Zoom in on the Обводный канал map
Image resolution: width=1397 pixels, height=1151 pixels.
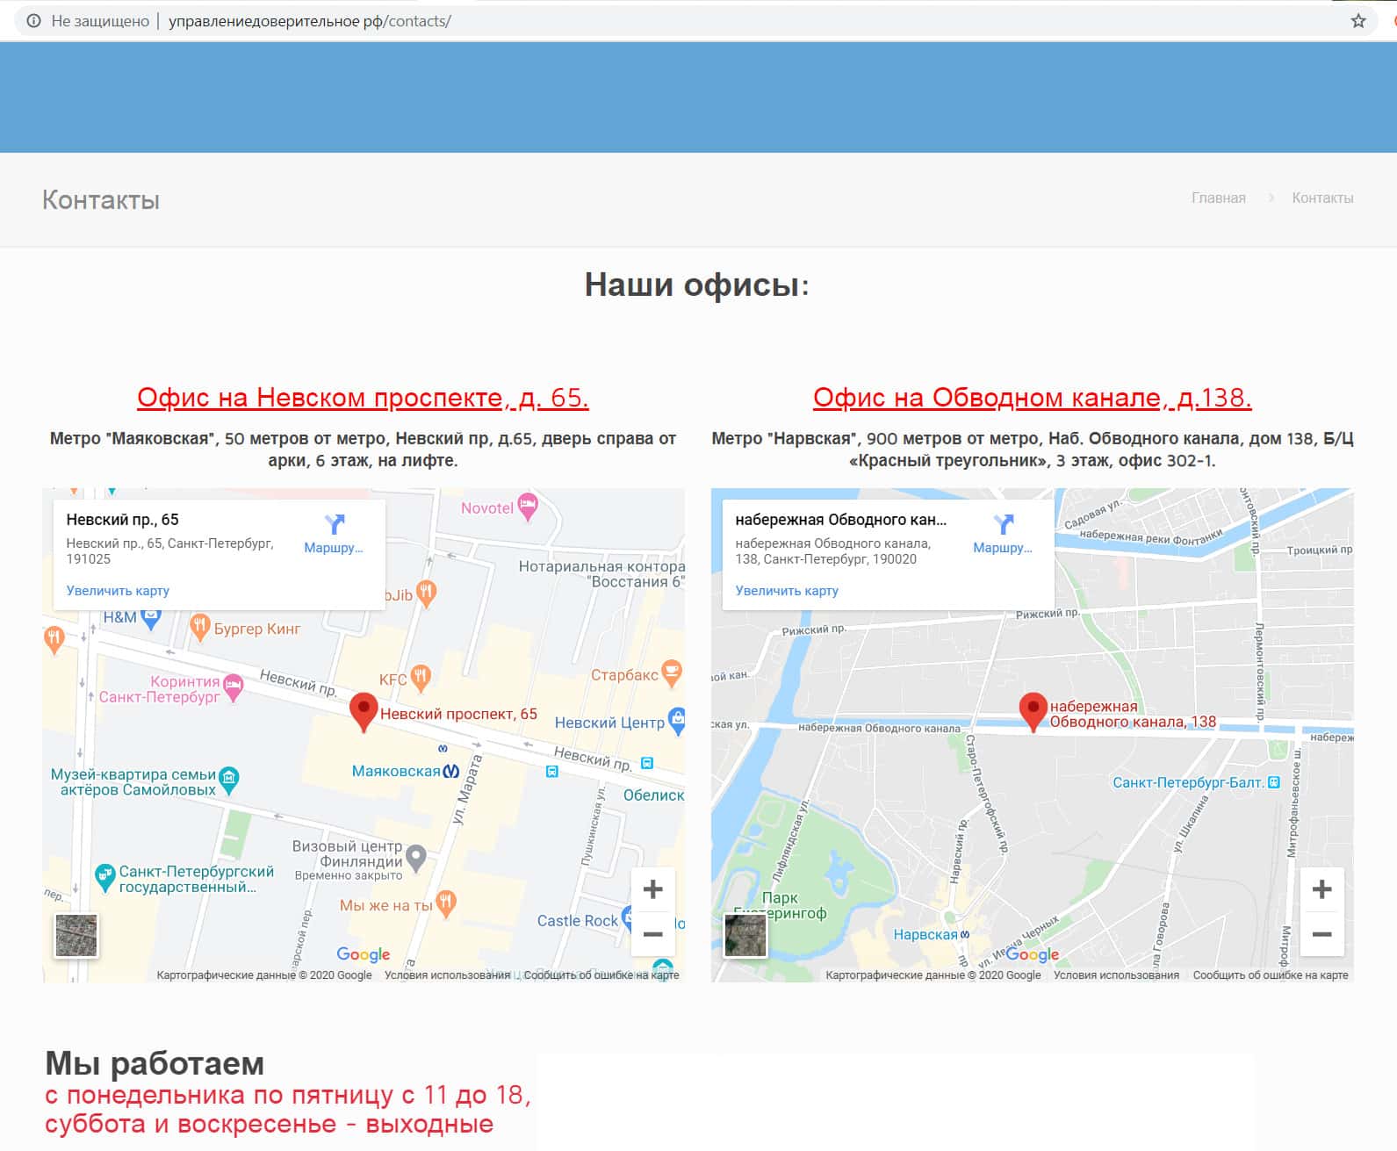1321,889
